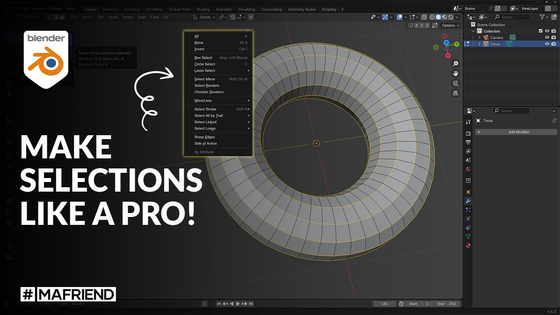Open the Material properties sphere icon
Viewport: 560px width, 315px height.
click(468, 245)
